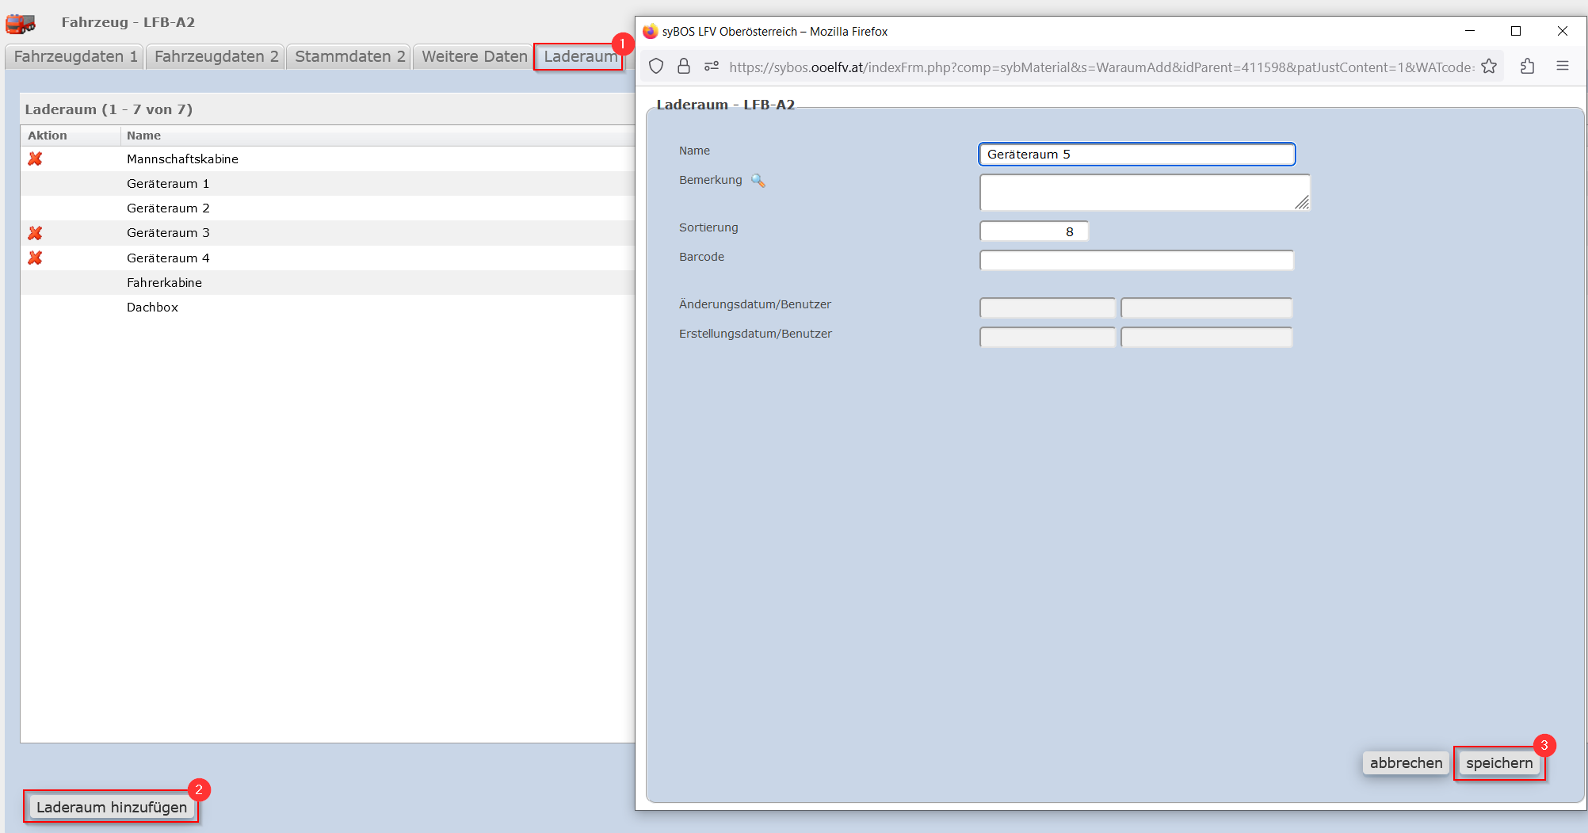Viewport: 1588px width, 833px height.
Task: Show site info via padlock icon
Action: click(684, 67)
